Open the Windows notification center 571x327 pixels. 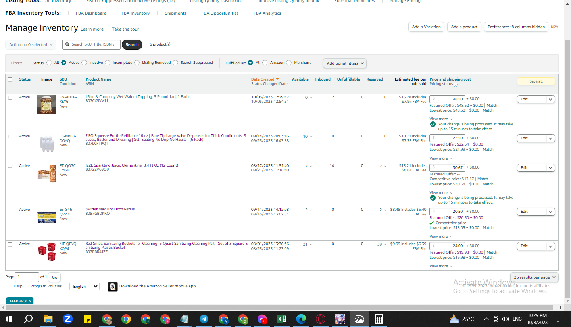point(558,319)
